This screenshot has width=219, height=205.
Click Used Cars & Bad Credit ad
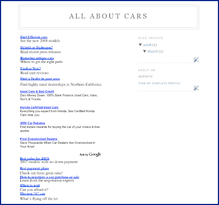point(37,91)
